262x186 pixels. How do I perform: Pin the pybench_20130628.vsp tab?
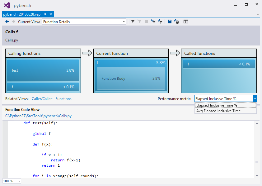45,14
